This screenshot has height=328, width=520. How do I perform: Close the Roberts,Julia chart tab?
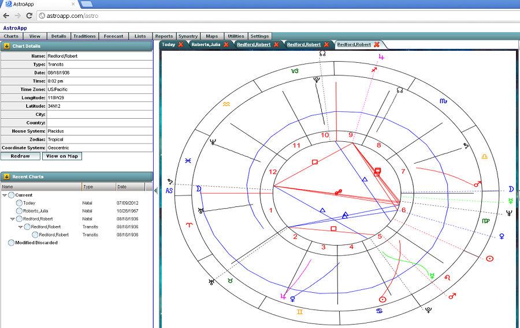pos(226,44)
